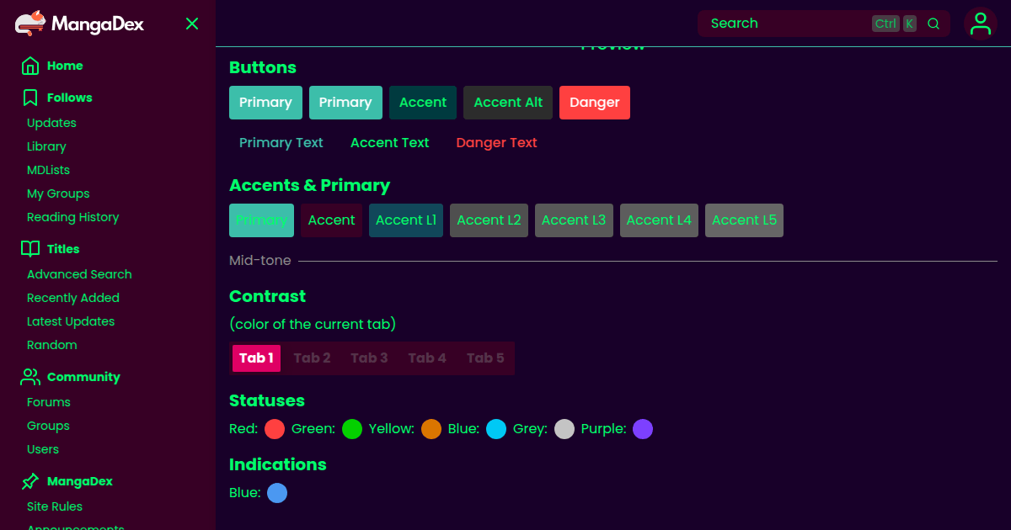Switch to Tab 3

[369, 358]
